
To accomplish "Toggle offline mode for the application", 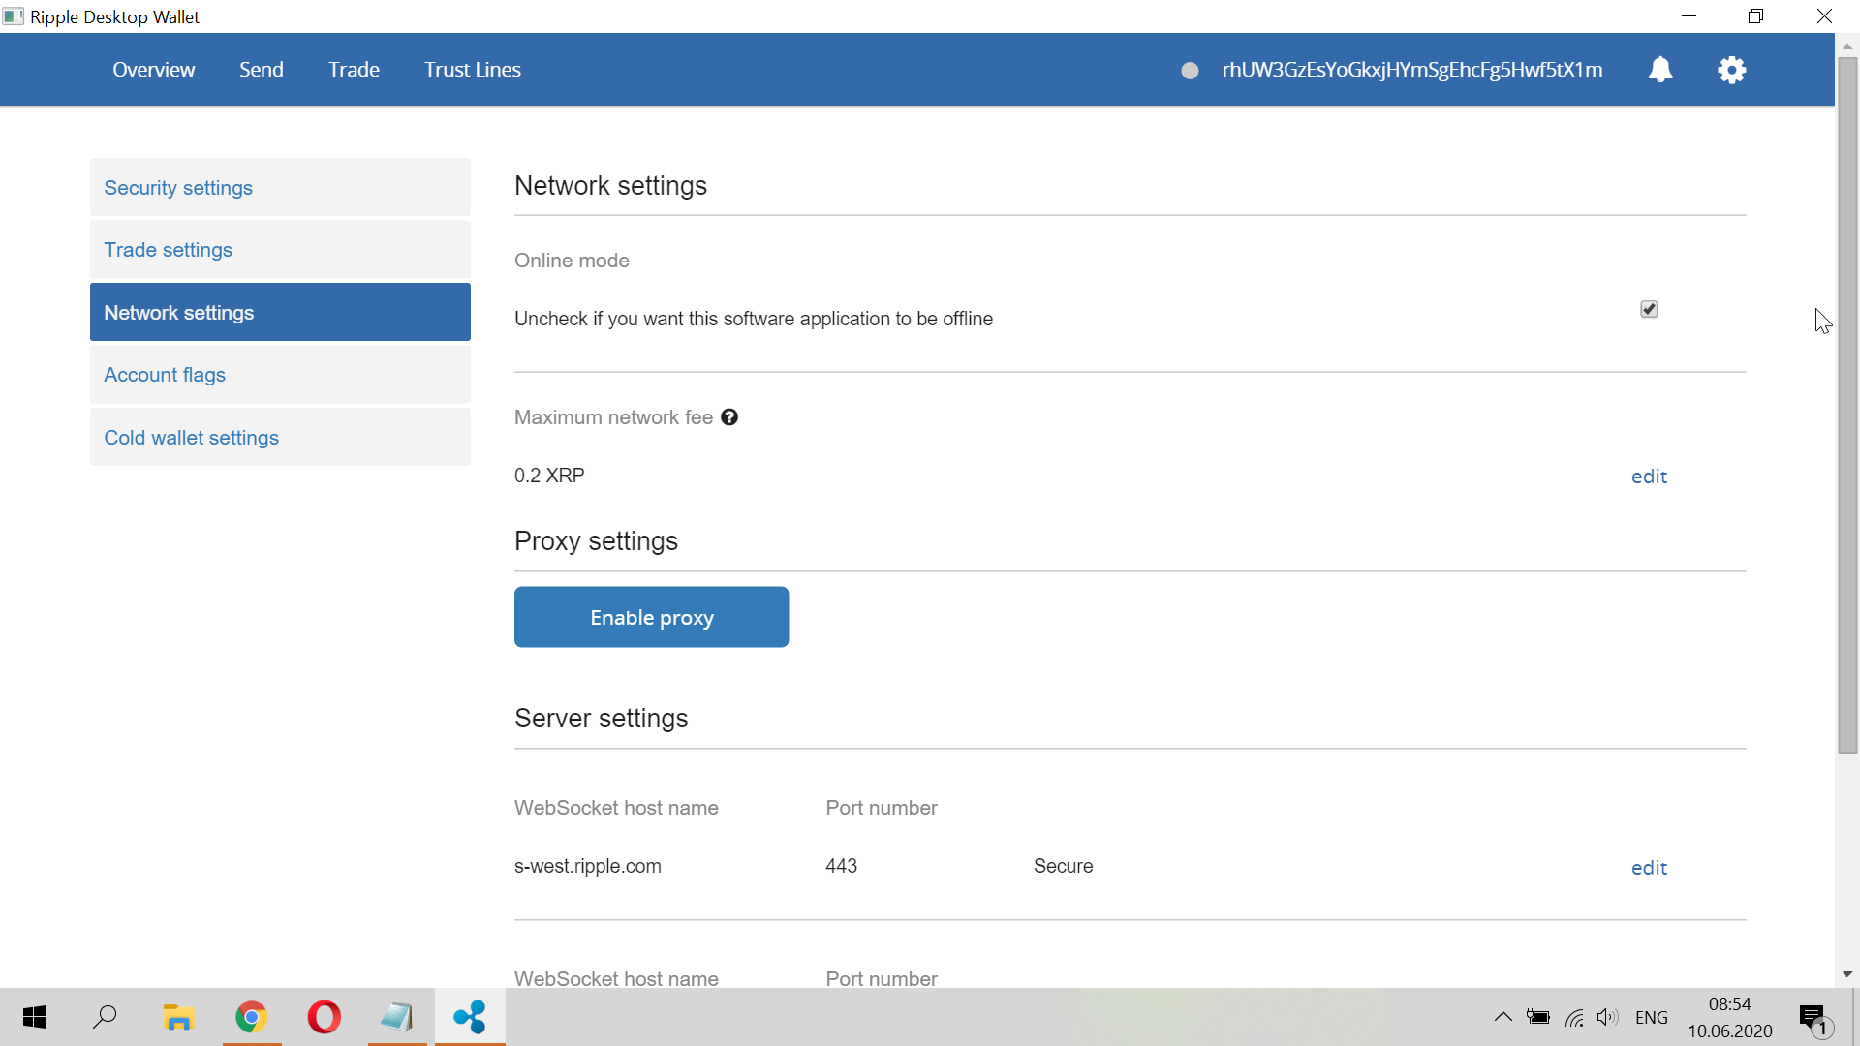I will tap(1648, 309).
